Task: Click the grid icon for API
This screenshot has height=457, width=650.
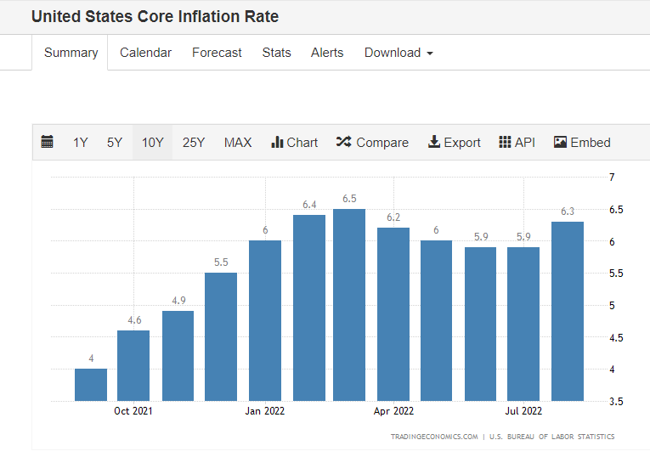Action: point(505,142)
